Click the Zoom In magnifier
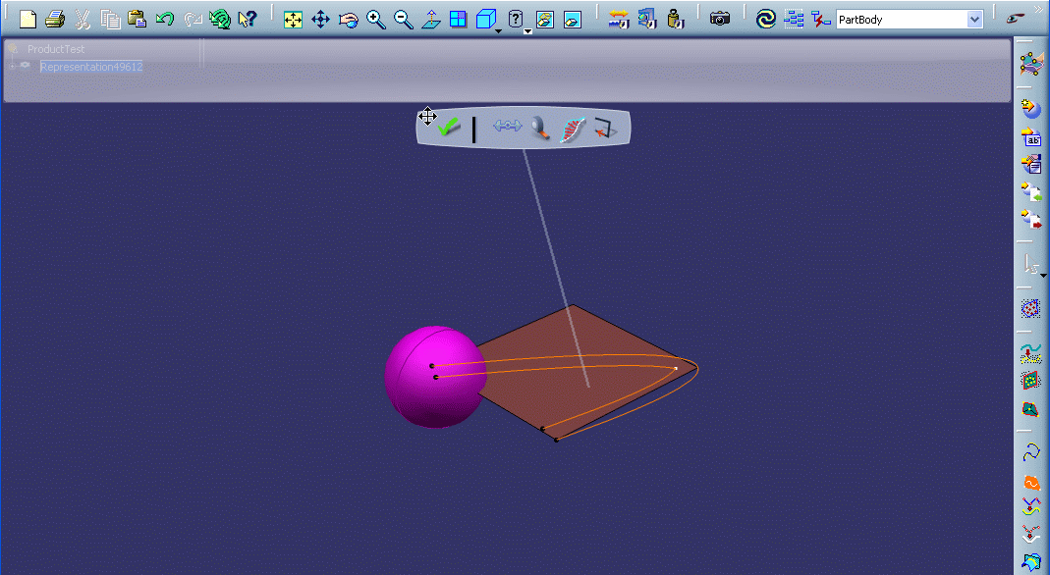The width and height of the screenshot is (1050, 575). 375,19
